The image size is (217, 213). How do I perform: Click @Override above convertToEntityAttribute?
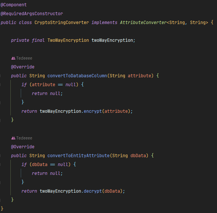click(23, 147)
